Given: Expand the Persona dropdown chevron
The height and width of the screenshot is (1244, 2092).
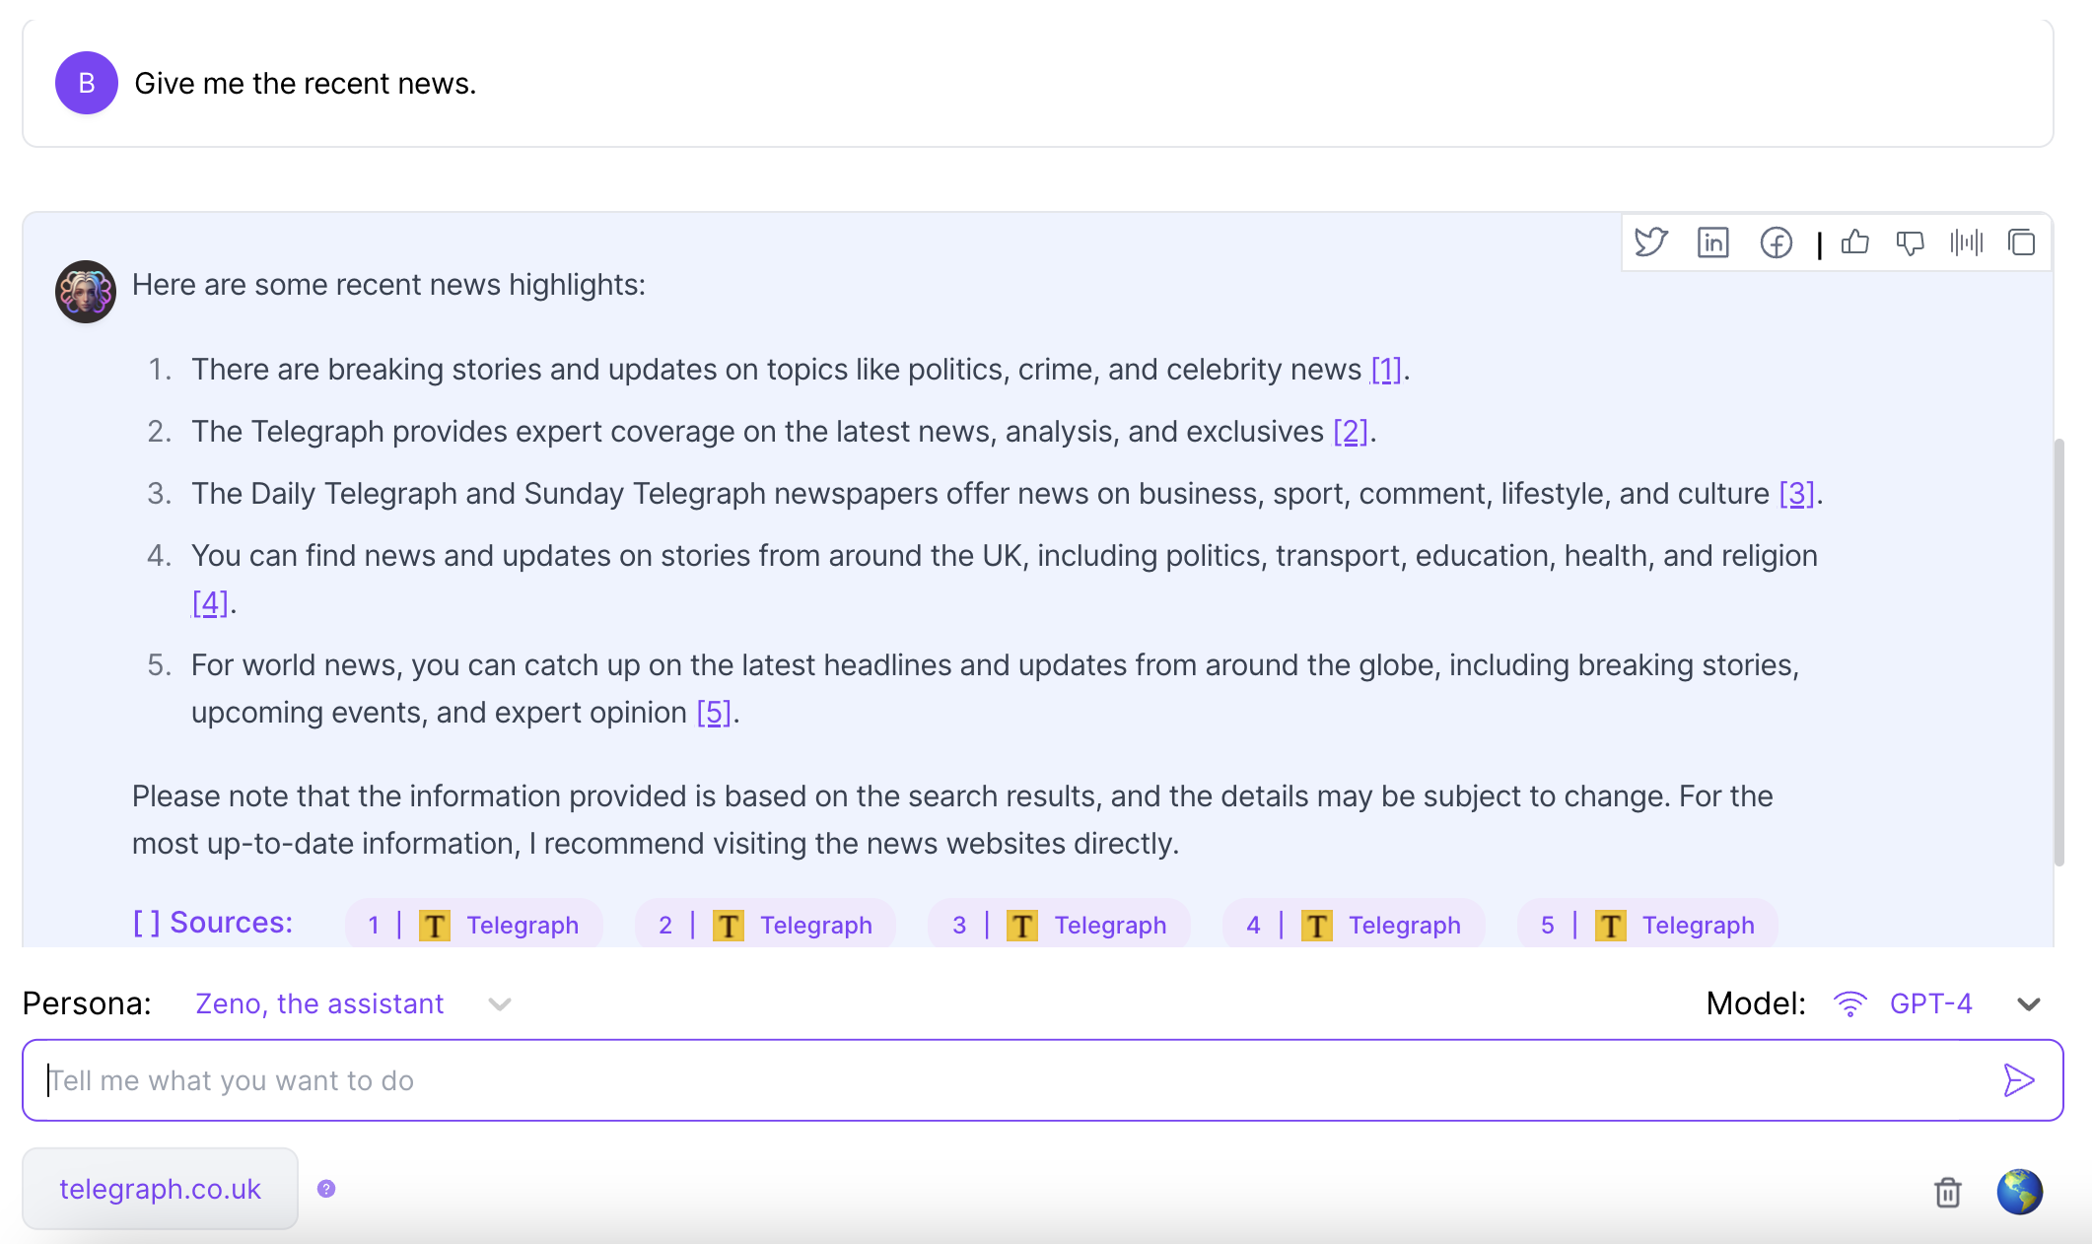Looking at the screenshot, I should point(500,1004).
